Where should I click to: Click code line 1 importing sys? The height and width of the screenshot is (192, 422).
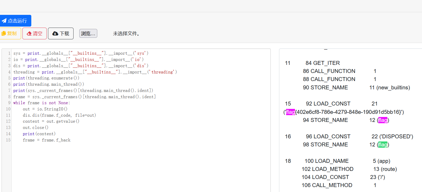tap(81, 53)
